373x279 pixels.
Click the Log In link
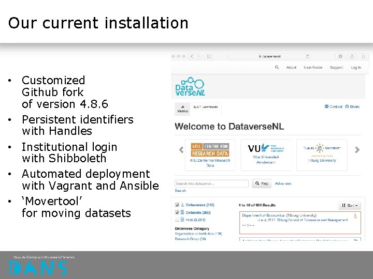[356, 68]
